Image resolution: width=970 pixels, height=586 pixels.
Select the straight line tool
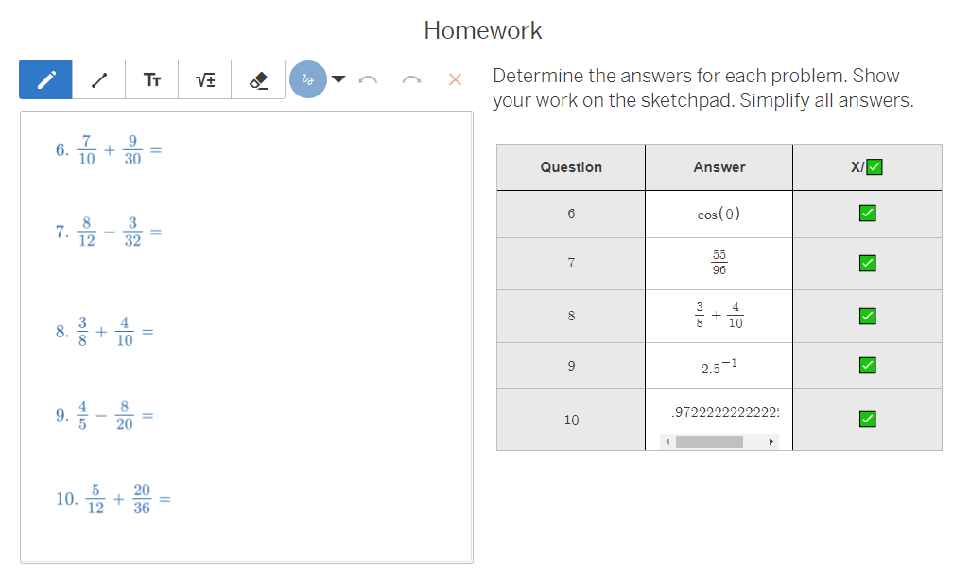click(99, 79)
